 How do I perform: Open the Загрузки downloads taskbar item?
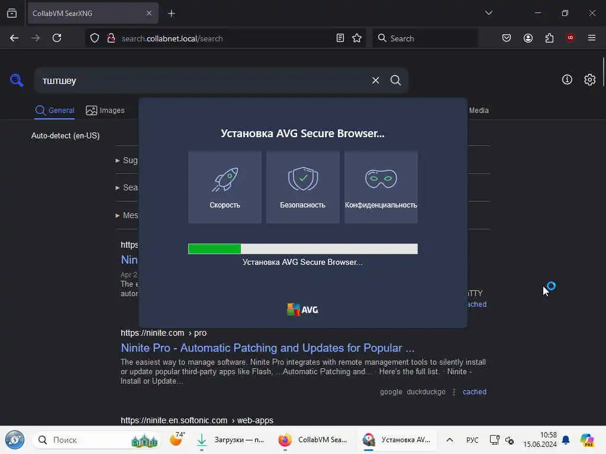[x=230, y=440]
